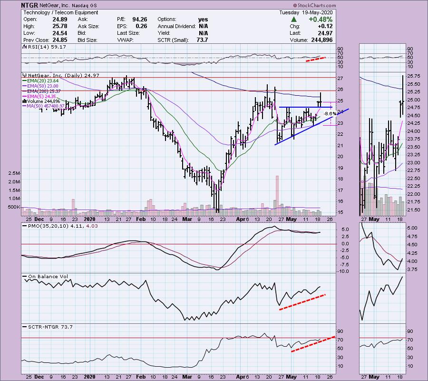The width and height of the screenshot is (428, 381).
Task: Click the NetGear, Inc. (Daily) 24.97 legend
Action: click(63, 75)
